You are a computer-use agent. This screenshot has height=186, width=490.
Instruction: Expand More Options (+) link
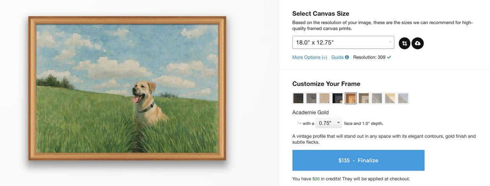[309, 58]
